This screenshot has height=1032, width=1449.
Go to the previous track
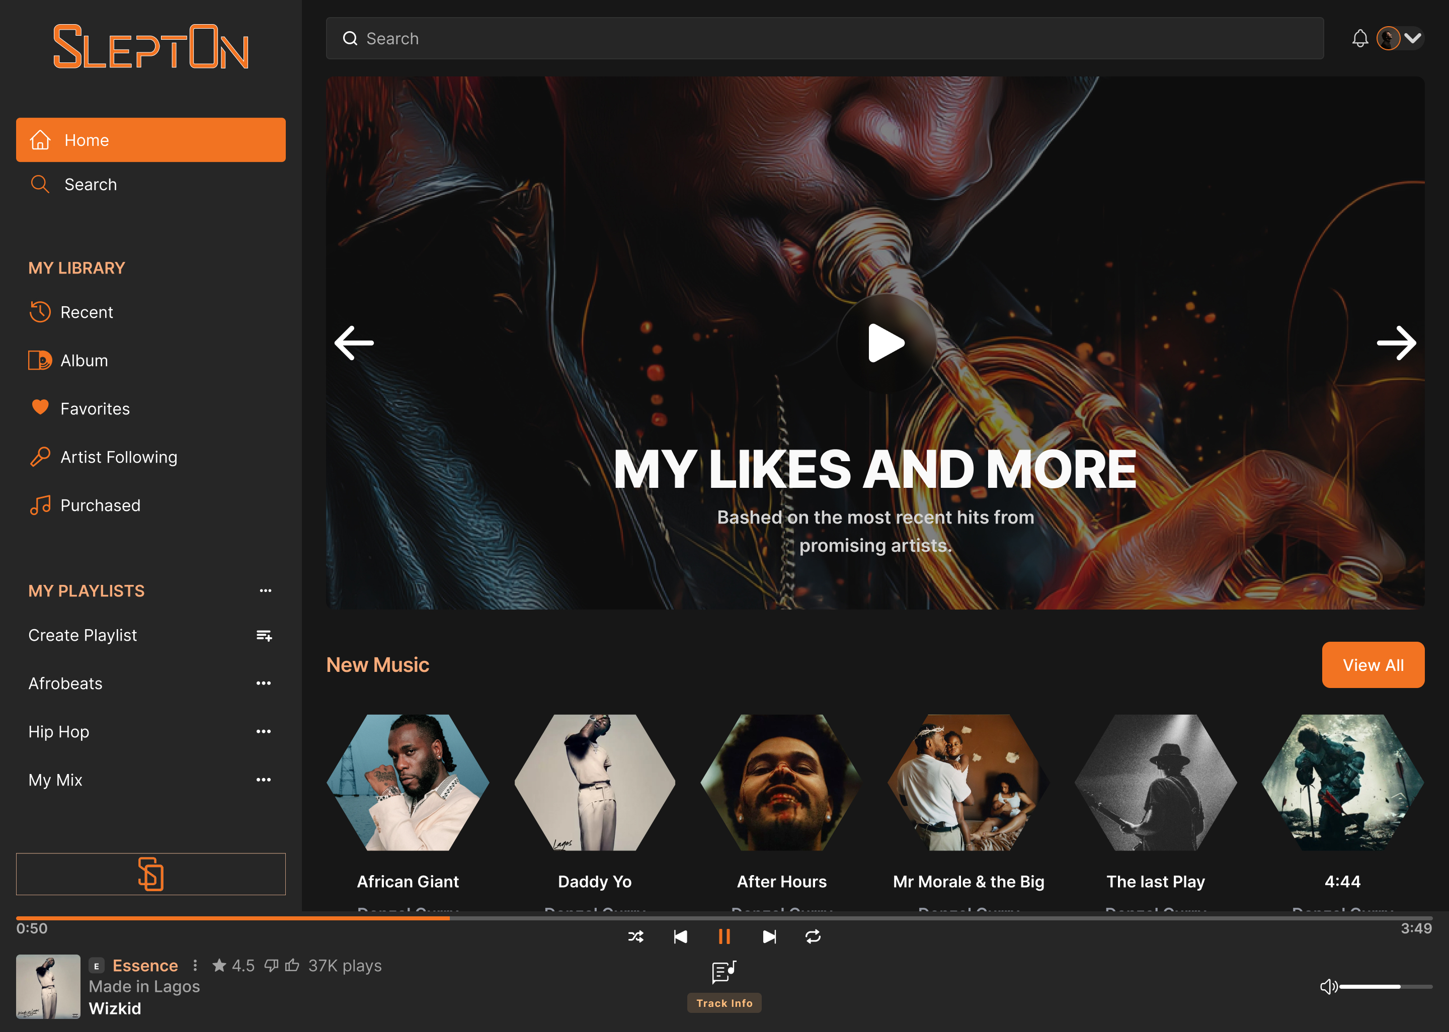[x=680, y=936]
